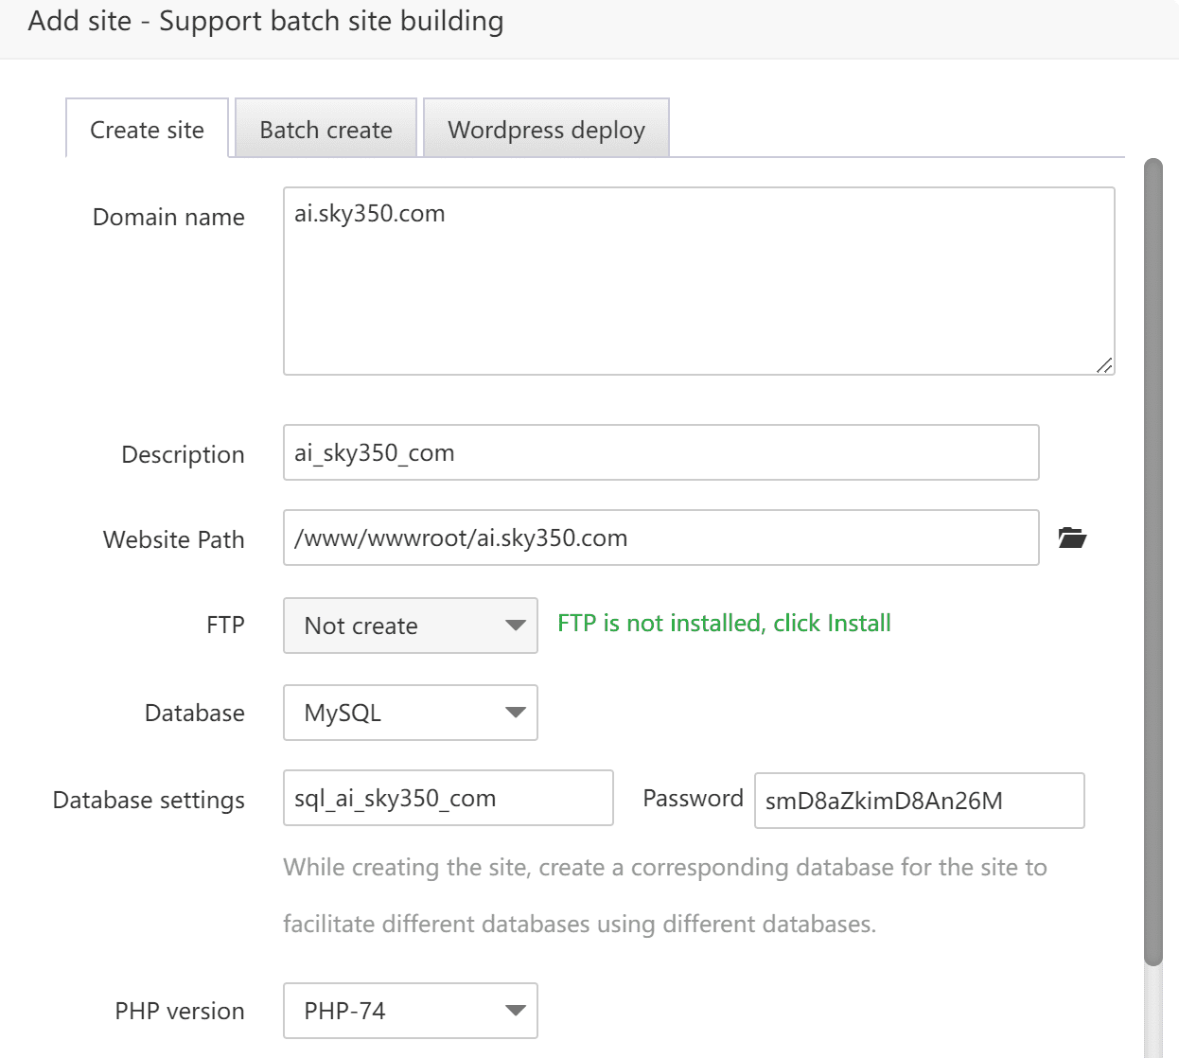Click the database help text paragraph
This screenshot has height=1058, width=1179.
coord(664,895)
